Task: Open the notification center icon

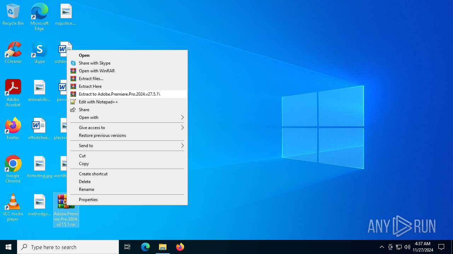Action: coord(441,247)
